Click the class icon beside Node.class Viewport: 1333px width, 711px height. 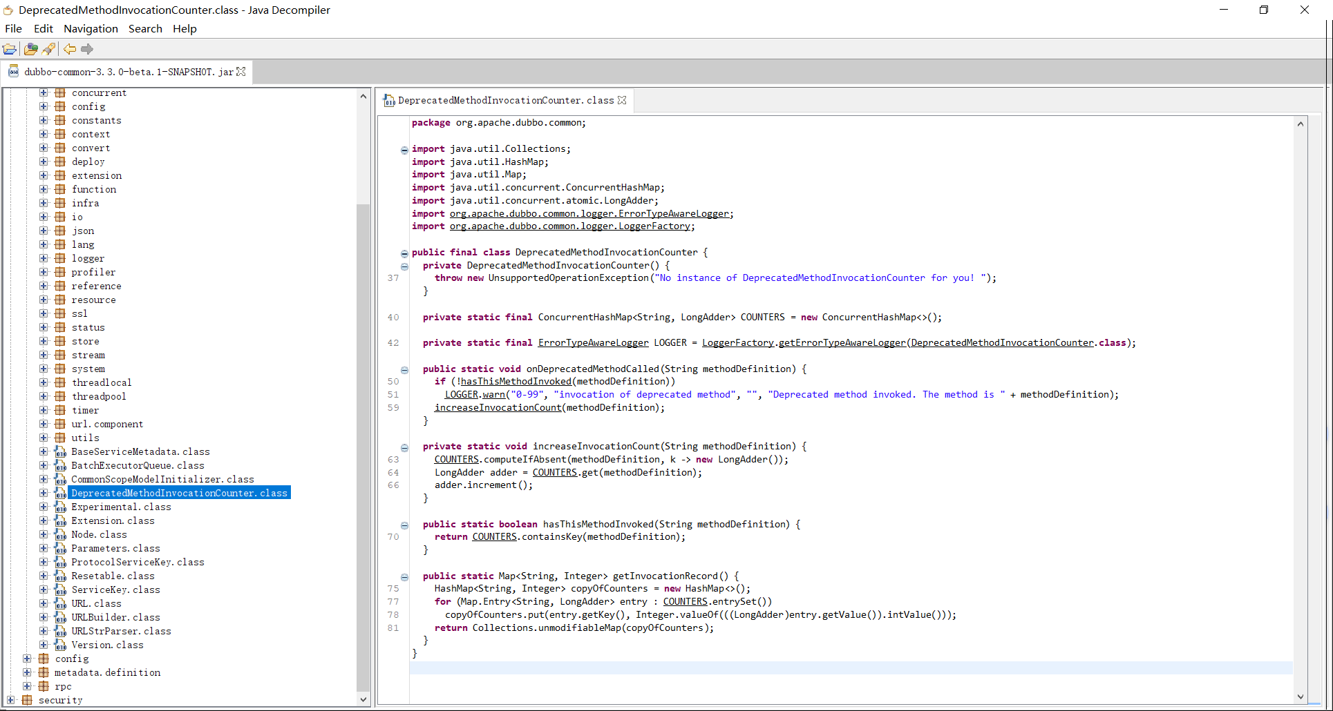click(60, 534)
